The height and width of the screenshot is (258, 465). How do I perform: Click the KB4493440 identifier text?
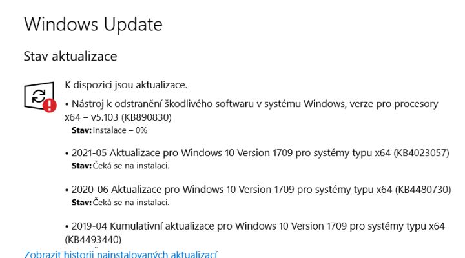[x=93, y=239]
